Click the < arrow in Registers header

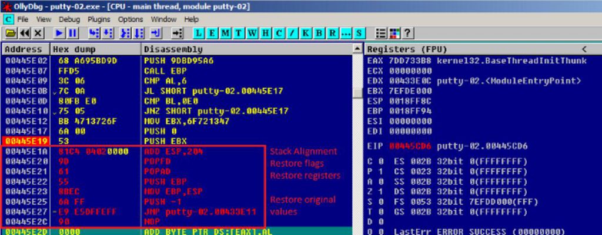584,49
